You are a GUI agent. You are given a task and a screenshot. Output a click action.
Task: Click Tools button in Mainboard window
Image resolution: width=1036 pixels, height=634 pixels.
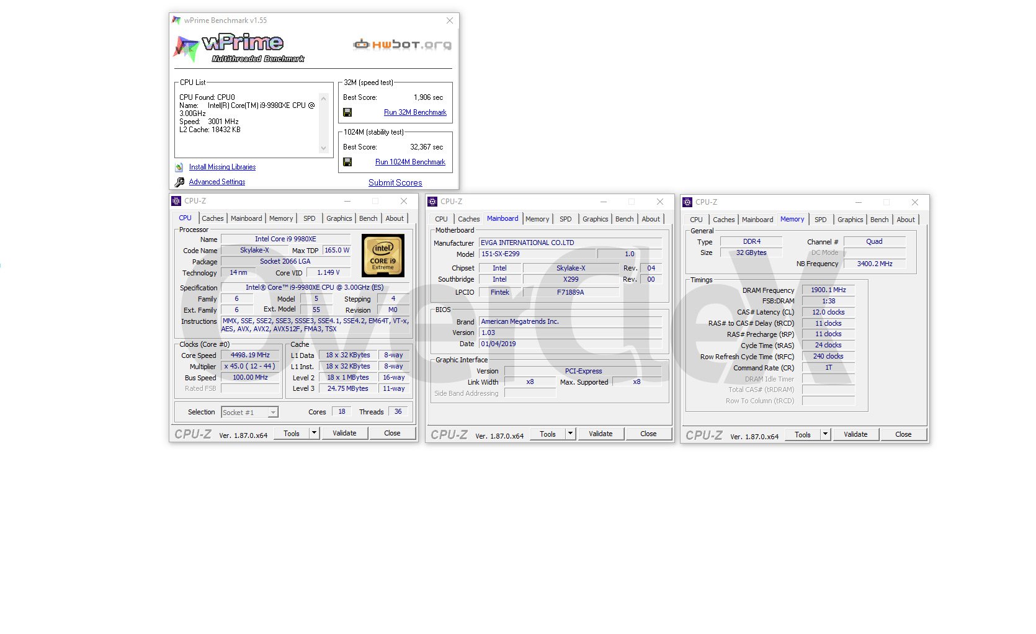pyautogui.click(x=548, y=434)
